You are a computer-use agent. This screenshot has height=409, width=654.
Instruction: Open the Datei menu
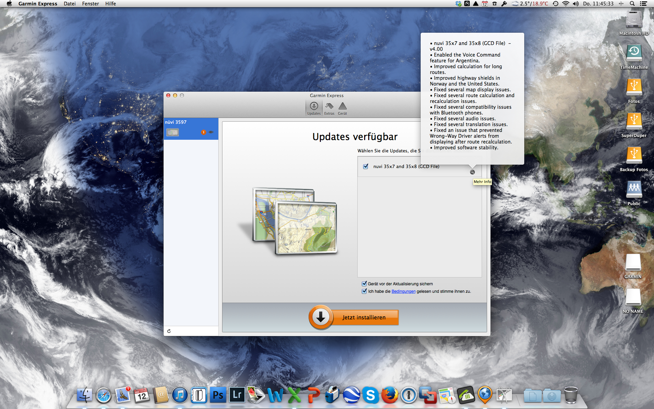[x=69, y=4]
